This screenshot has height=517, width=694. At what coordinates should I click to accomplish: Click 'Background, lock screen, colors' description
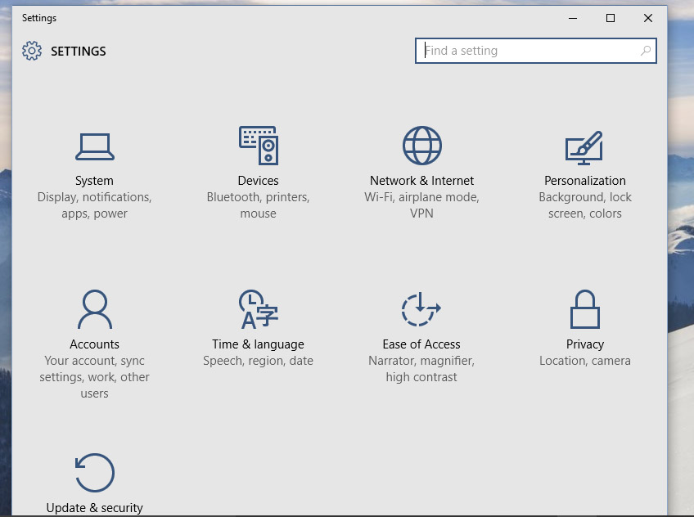584,205
